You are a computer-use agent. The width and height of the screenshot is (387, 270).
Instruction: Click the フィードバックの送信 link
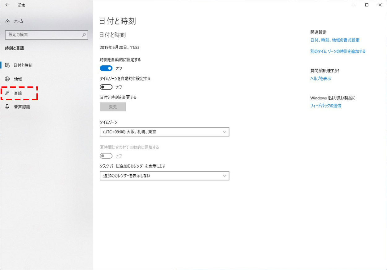pos(325,106)
